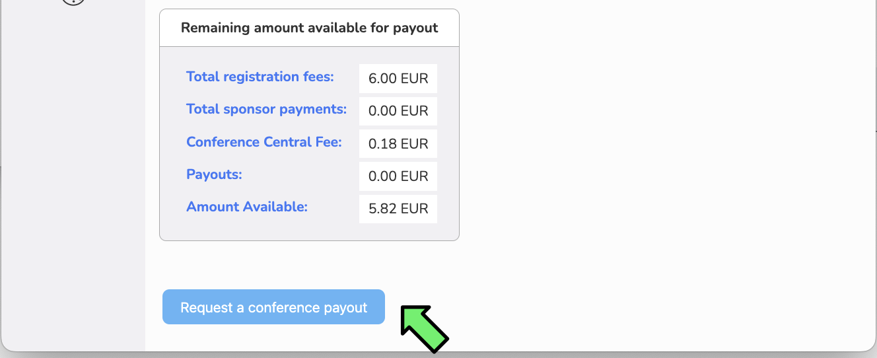877x358 pixels.
Task: Click the Remaining amount available for payout header
Action: [x=309, y=28]
